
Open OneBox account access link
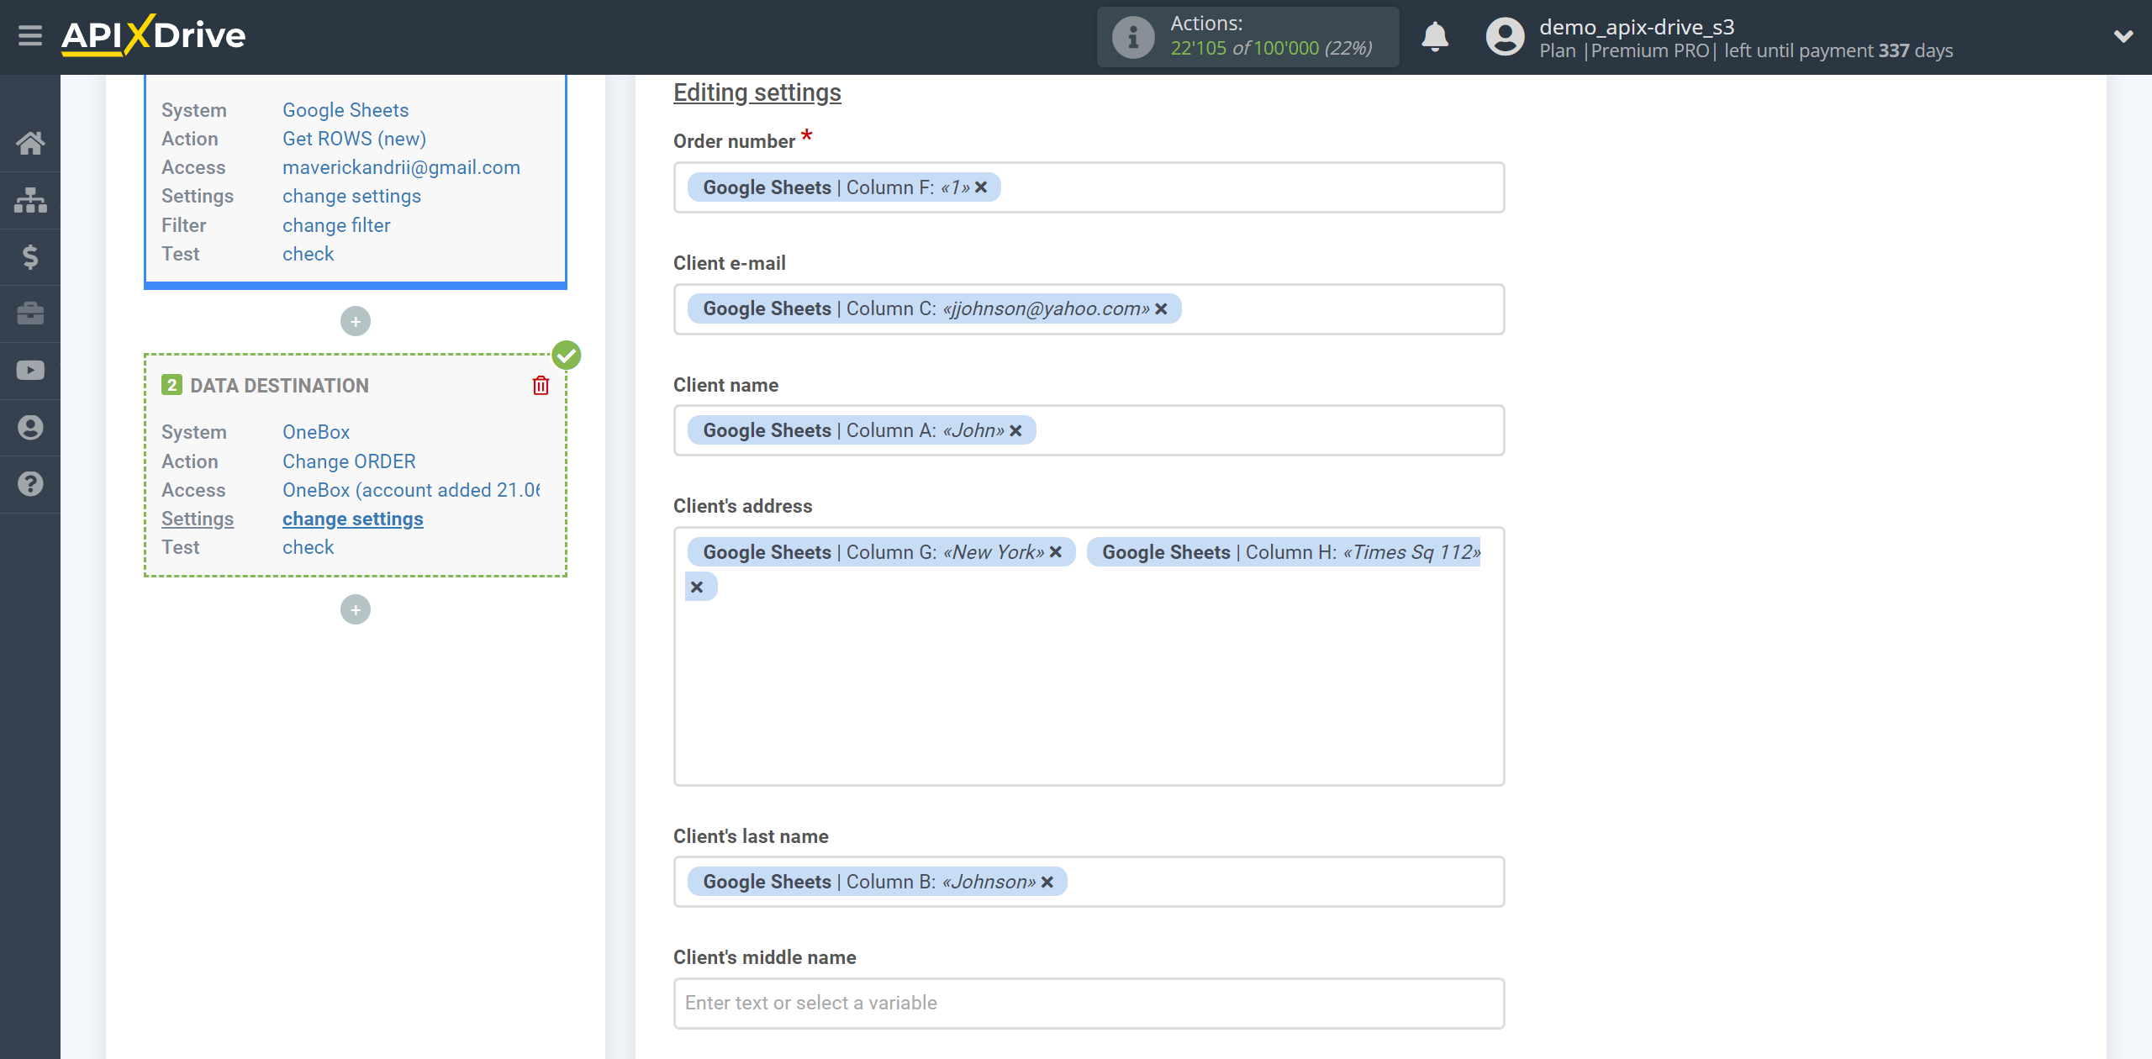pos(411,490)
